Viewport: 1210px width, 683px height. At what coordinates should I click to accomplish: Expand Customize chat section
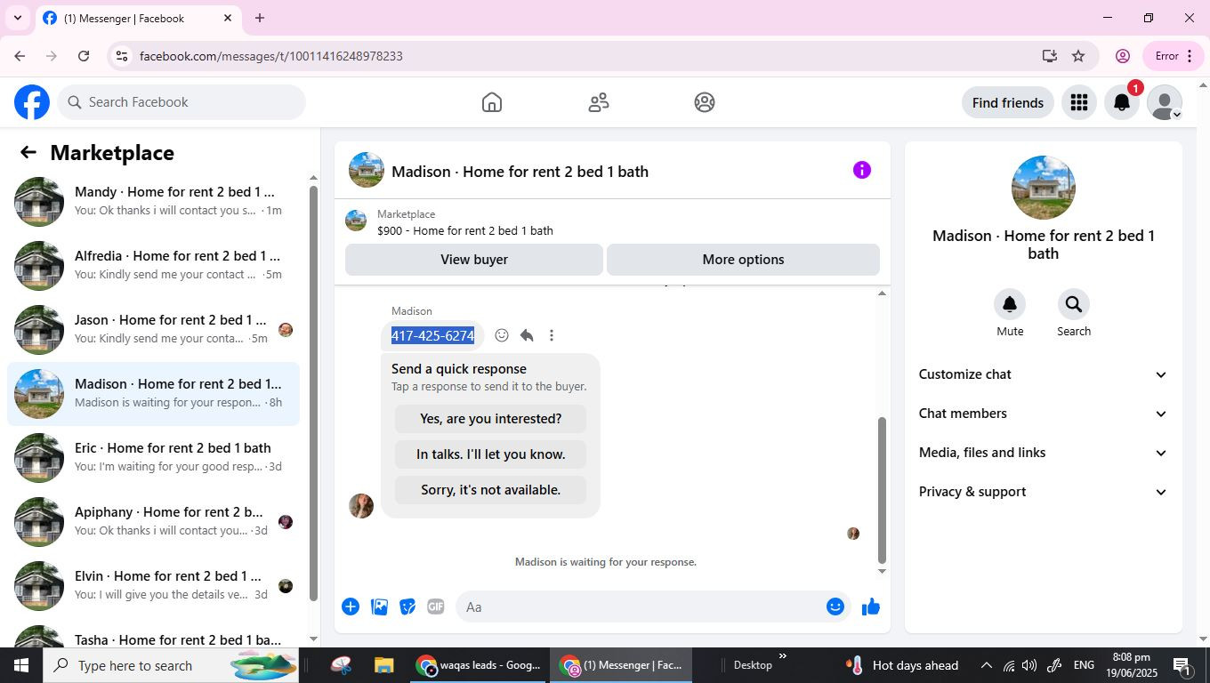[x=1043, y=374]
